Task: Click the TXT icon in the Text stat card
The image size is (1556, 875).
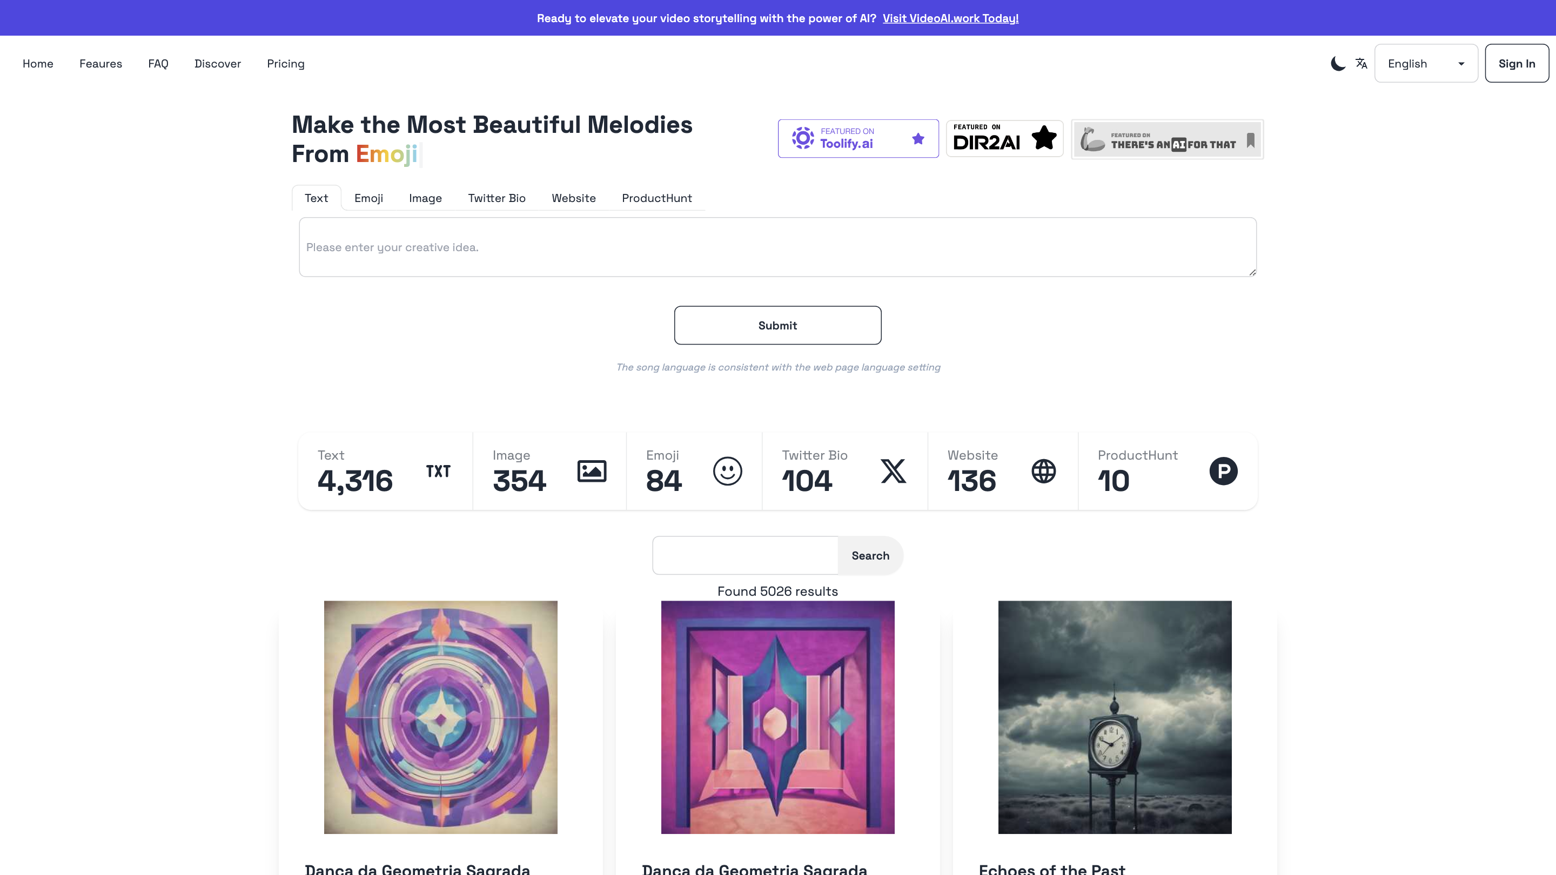Action: [x=438, y=472]
